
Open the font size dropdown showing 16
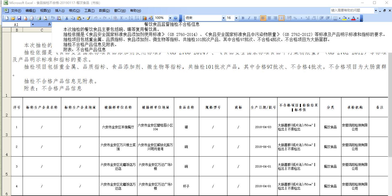[236, 18]
